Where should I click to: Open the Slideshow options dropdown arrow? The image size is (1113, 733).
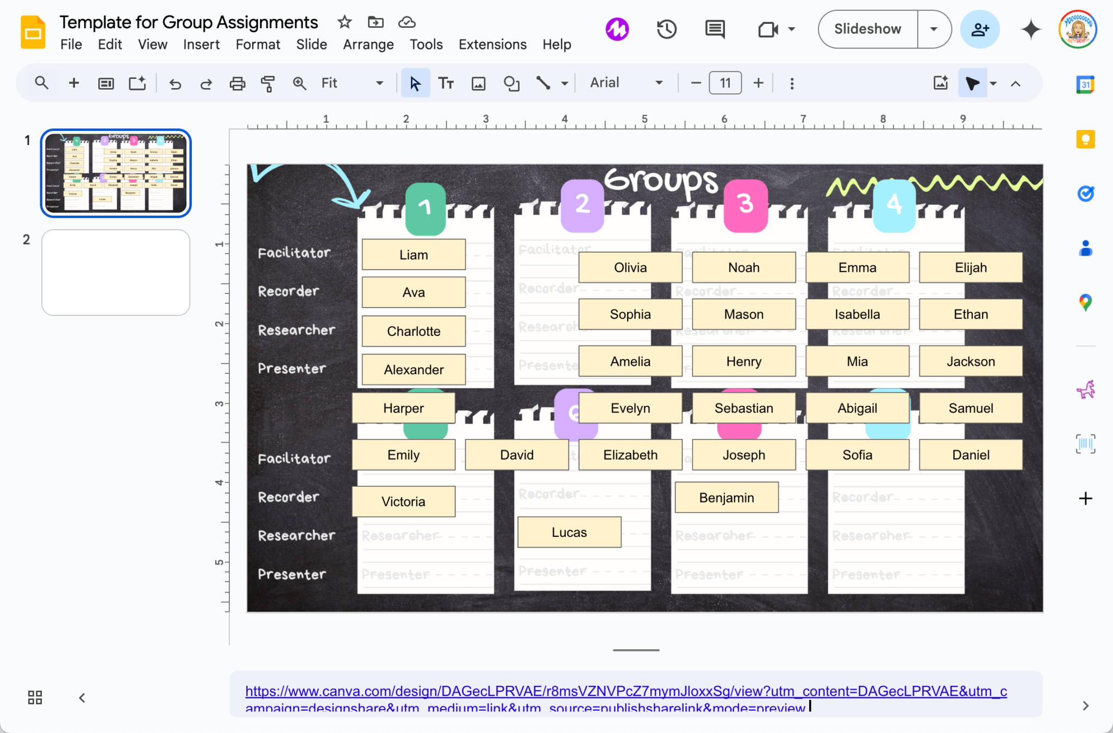pos(934,29)
